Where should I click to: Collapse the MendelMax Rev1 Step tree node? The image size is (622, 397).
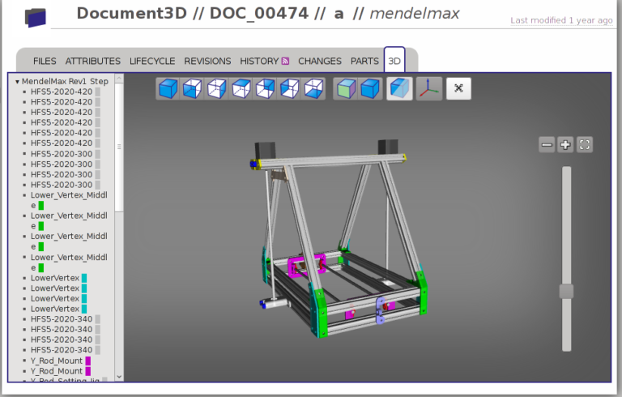coord(18,82)
